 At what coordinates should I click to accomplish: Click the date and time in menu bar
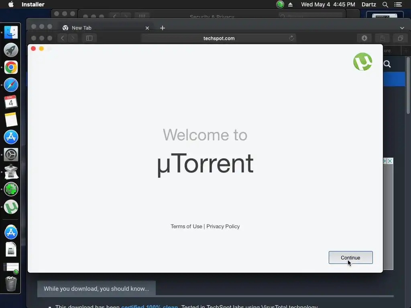pos(328,4)
